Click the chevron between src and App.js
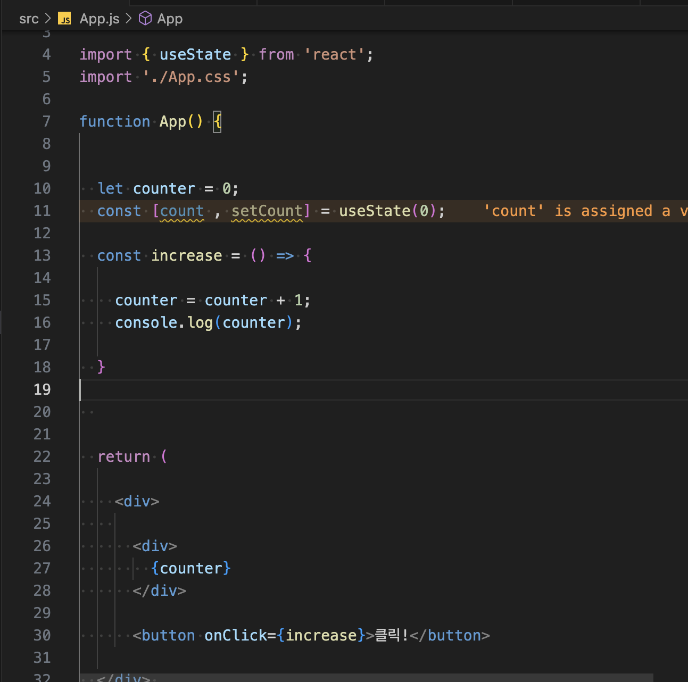This screenshot has width=688, height=682. (48, 19)
